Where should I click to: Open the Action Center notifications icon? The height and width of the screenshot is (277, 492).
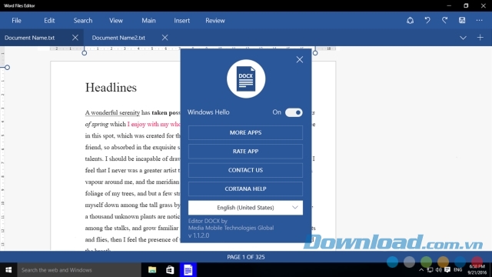[x=447, y=270]
